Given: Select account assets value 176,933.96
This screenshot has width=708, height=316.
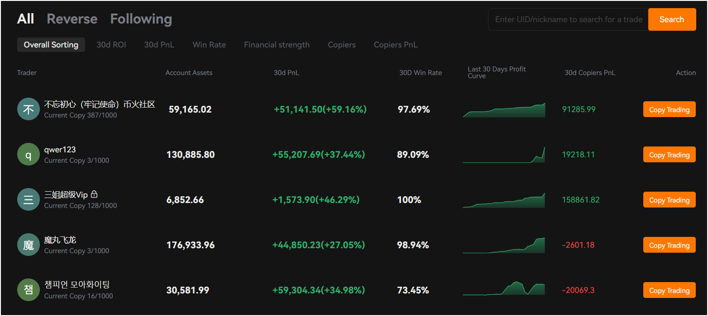Looking at the screenshot, I should (191, 245).
